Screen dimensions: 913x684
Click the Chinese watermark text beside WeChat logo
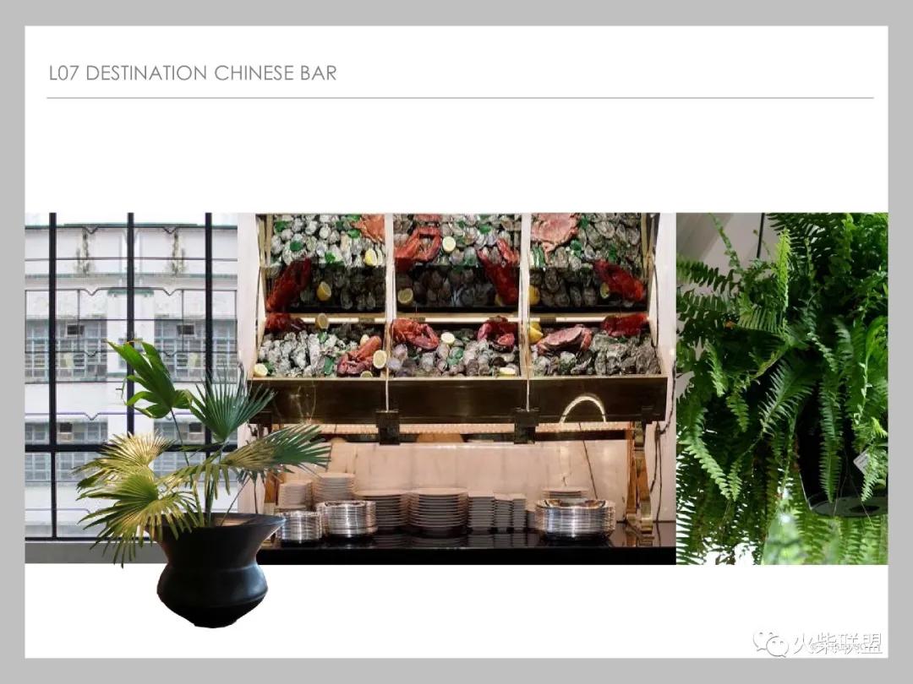(837, 643)
